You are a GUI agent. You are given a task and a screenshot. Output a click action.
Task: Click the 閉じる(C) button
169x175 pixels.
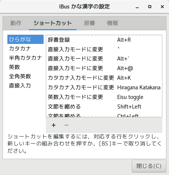tap(149, 166)
